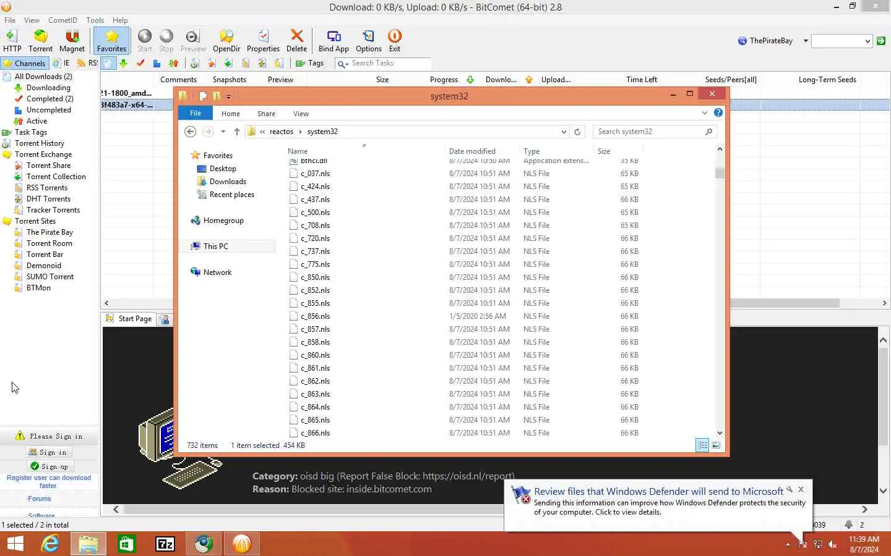Open the File menu in BitComet
The image size is (891, 556).
click(x=10, y=20)
